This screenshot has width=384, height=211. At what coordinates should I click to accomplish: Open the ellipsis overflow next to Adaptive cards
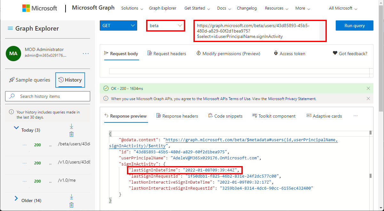(356, 116)
